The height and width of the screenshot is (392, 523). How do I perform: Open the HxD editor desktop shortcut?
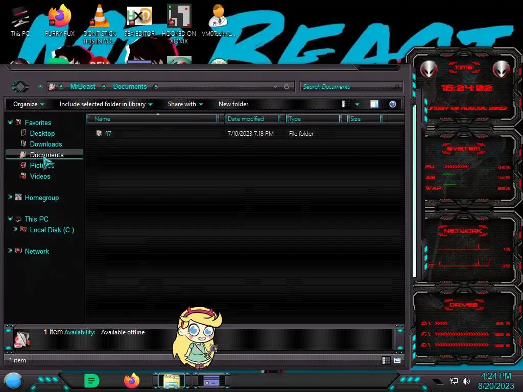point(139,20)
